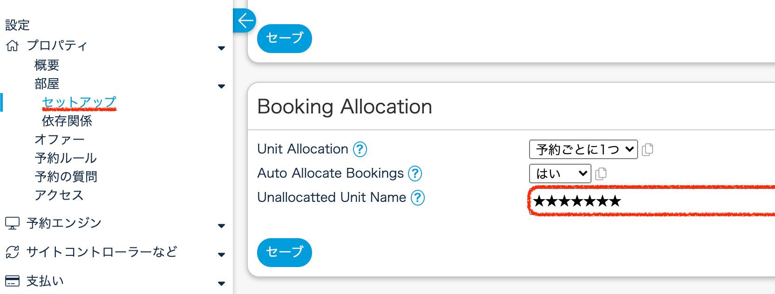Screen dimensions: 775x294
Task: Click the セットアップ link in sidebar
Action: [79, 102]
